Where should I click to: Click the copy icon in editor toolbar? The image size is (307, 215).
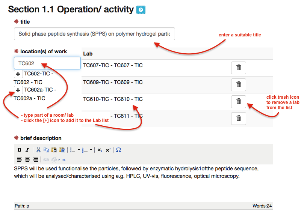[x=46, y=150]
